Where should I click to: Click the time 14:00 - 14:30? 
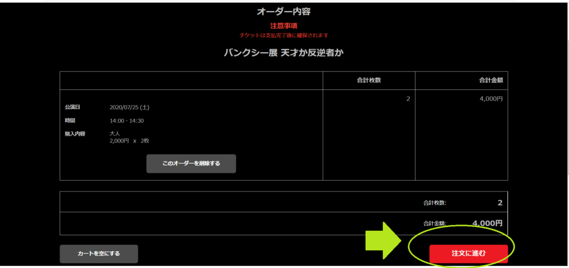[x=127, y=120]
